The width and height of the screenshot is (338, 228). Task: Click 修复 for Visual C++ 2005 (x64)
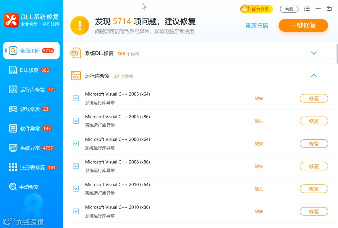click(314, 98)
